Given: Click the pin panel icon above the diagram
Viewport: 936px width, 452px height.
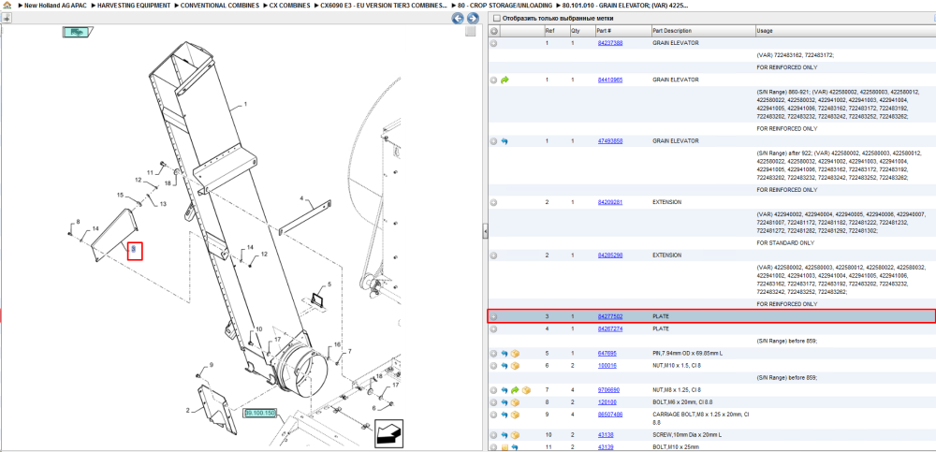Looking at the screenshot, I should pyautogui.click(x=7, y=19).
